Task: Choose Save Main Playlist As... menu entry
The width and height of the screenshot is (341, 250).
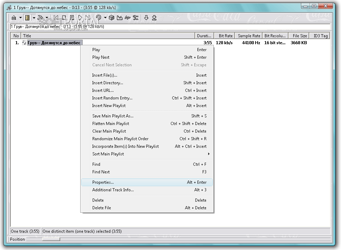Action: pos(147,116)
